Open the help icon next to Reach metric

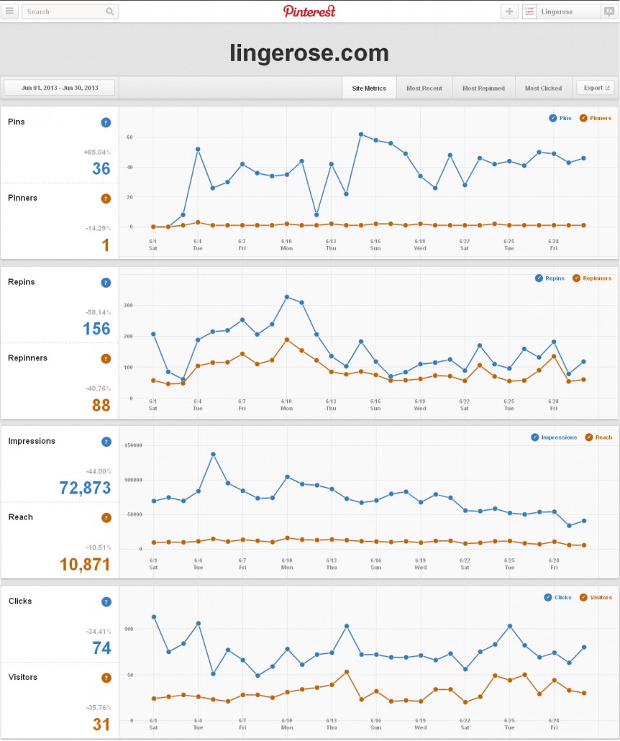tap(106, 518)
